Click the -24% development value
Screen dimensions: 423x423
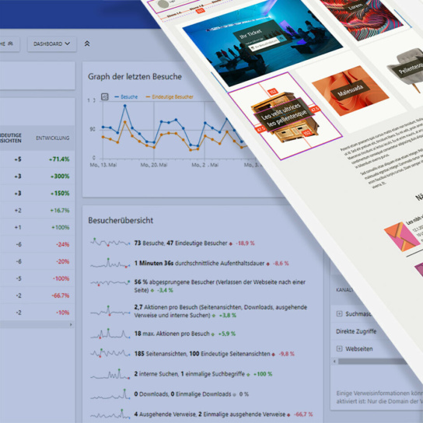point(62,244)
